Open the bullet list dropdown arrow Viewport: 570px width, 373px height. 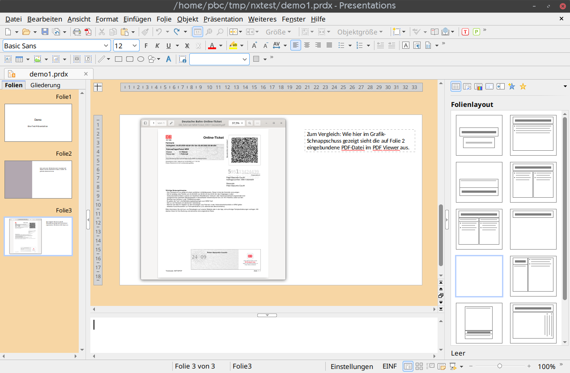(x=350, y=45)
